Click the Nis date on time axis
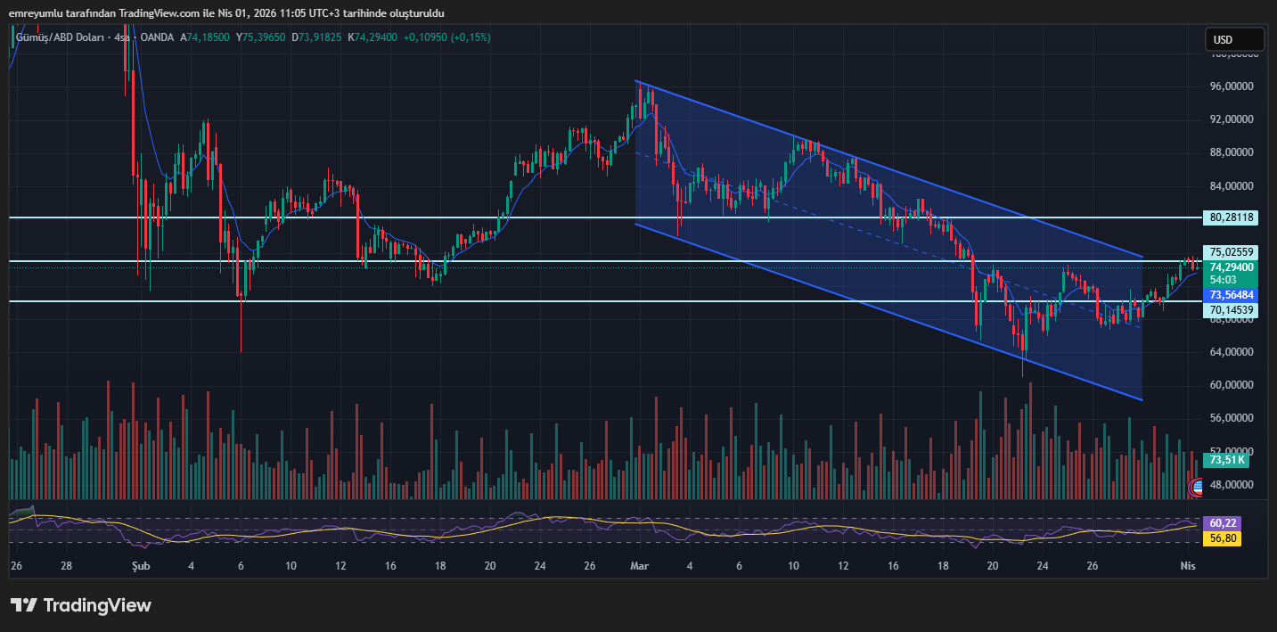Screen dimensions: 1277x632 tap(1187, 566)
